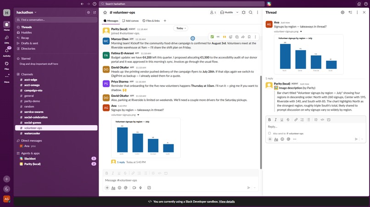This screenshot has width=370, height=207.
Task: Toggle the moon icon in the left rail
Action: pos(6,189)
